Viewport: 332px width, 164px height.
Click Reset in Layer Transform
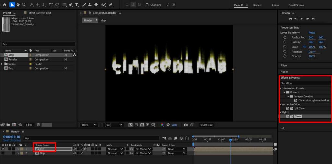click(312, 33)
